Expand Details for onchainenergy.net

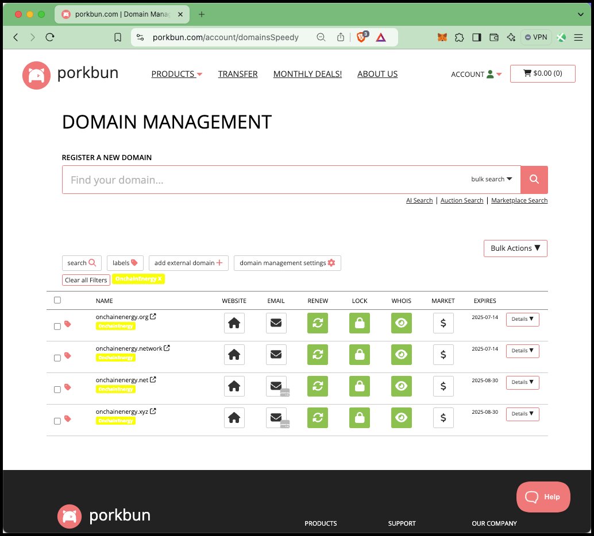coord(522,382)
